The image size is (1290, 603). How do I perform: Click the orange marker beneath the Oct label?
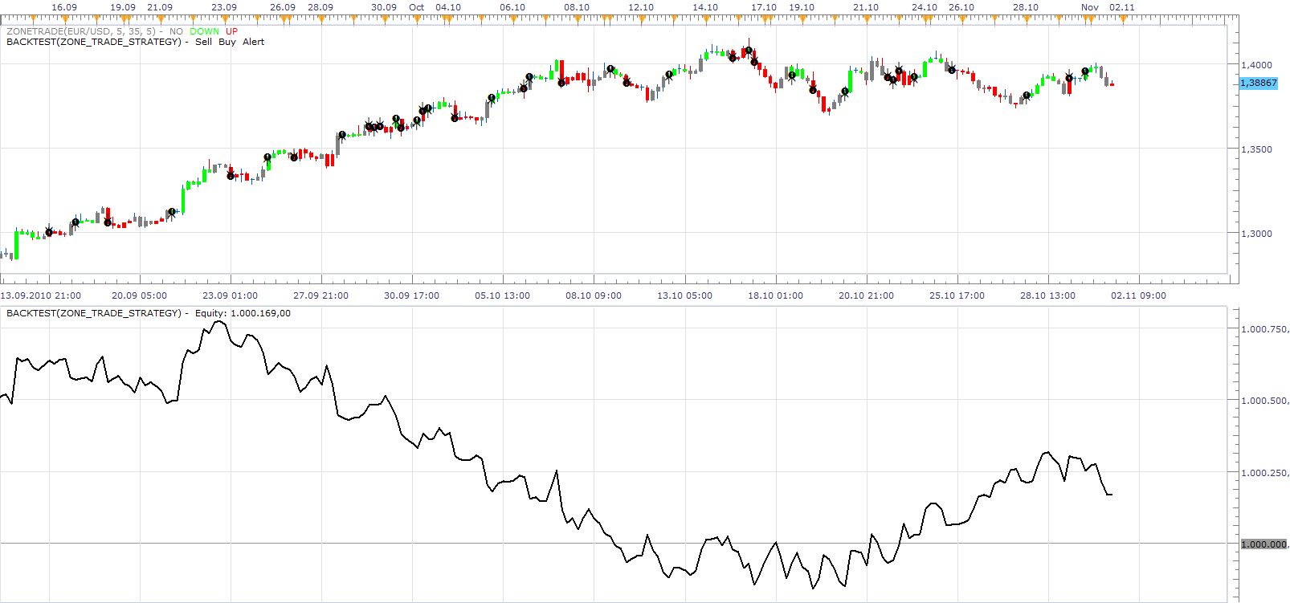(x=417, y=18)
